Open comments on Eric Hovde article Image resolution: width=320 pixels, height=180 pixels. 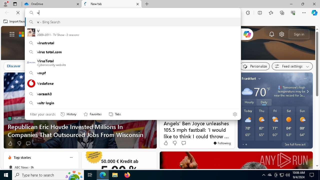tap(28, 143)
